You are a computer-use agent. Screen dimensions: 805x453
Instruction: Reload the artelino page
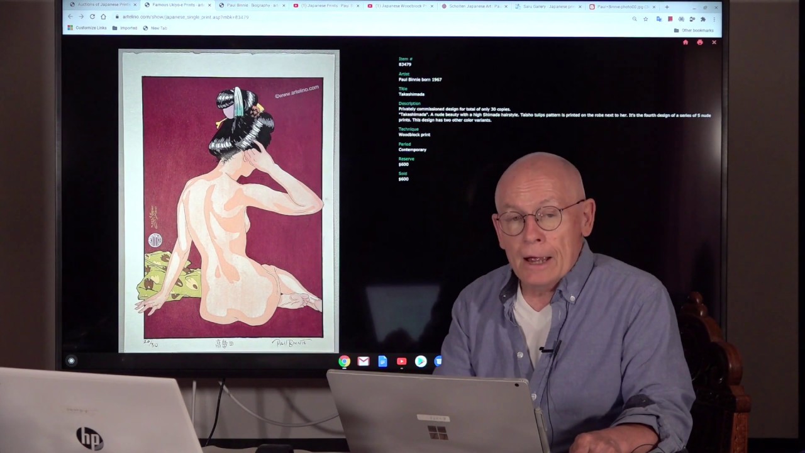pyautogui.click(x=92, y=17)
